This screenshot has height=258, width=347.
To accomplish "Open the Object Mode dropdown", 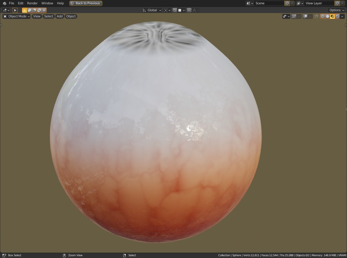I will 17,16.
